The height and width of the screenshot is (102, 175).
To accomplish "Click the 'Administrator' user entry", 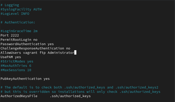I will pyautogui.click(x=61, y=53).
